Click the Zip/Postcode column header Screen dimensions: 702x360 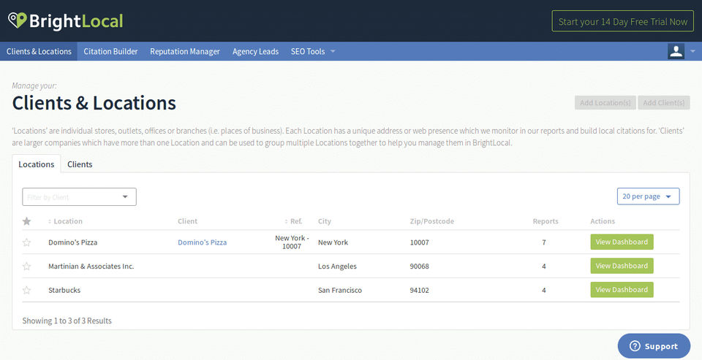(432, 221)
